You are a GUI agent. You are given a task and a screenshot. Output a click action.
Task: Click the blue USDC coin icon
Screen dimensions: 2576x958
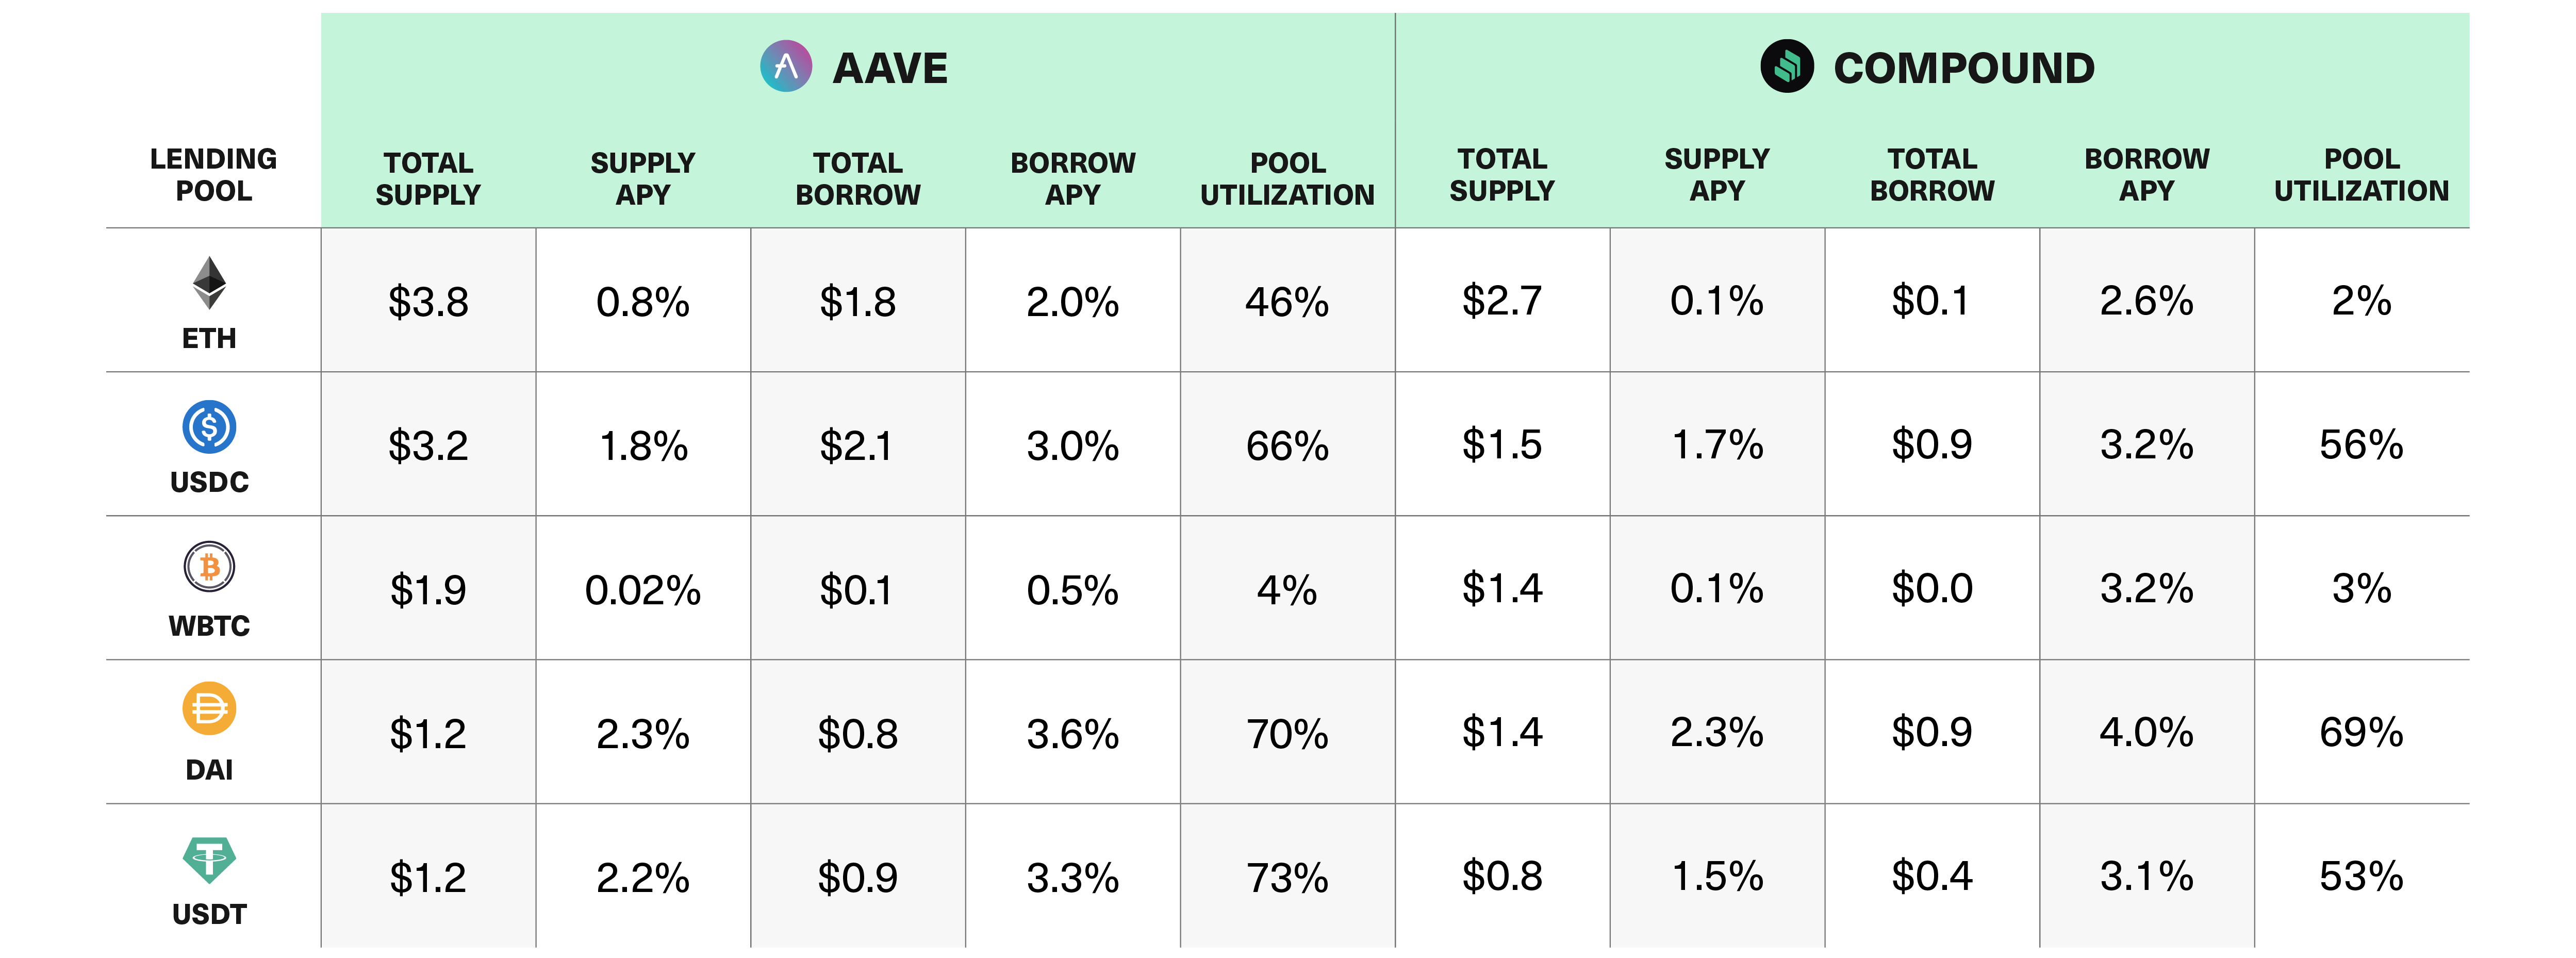click(x=209, y=427)
